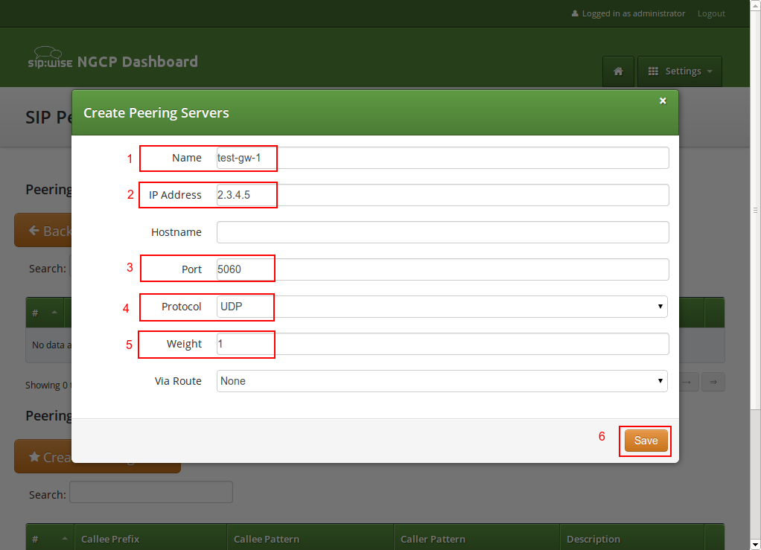Save the new peering server
This screenshot has height=550, width=761.
646,441
